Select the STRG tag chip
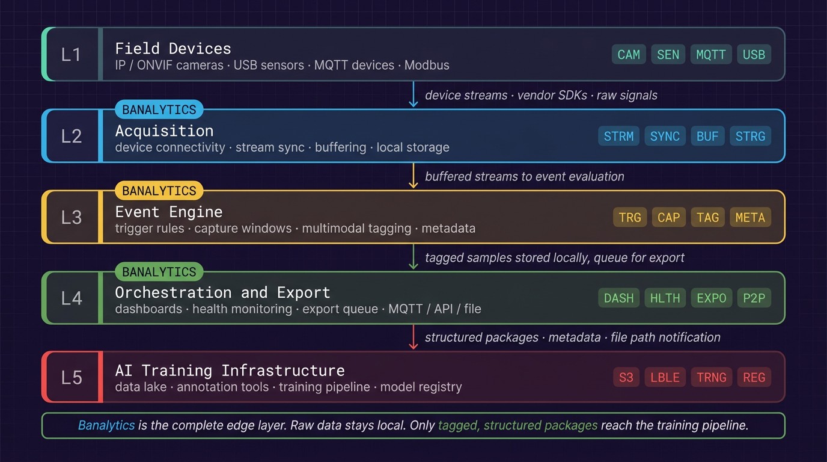Viewport: 827px width, 462px height. pos(751,136)
